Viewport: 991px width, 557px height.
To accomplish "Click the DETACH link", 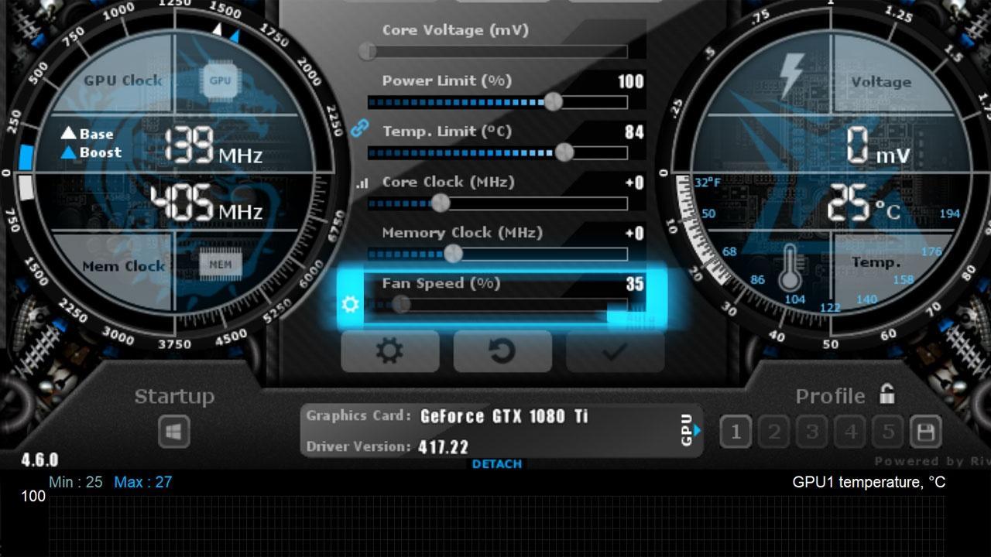I will [x=497, y=464].
